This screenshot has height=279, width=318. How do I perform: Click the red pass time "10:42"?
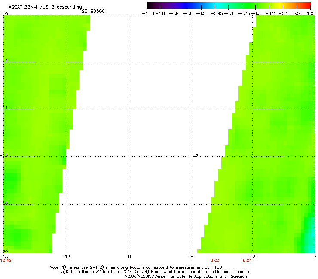point(6,261)
